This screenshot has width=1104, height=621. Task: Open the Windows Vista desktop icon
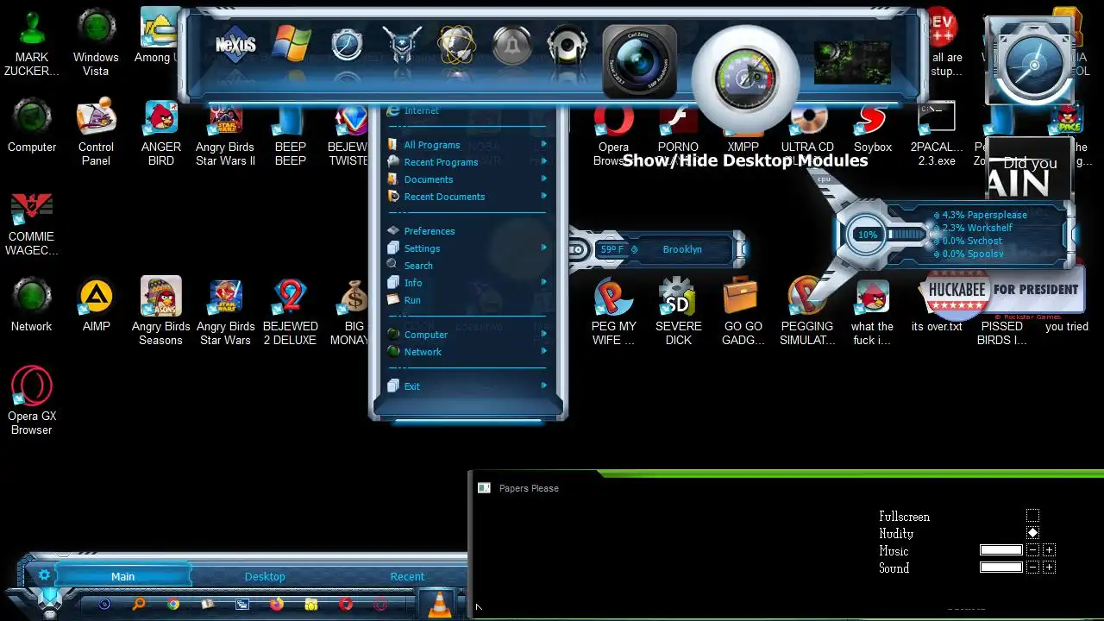(x=96, y=41)
